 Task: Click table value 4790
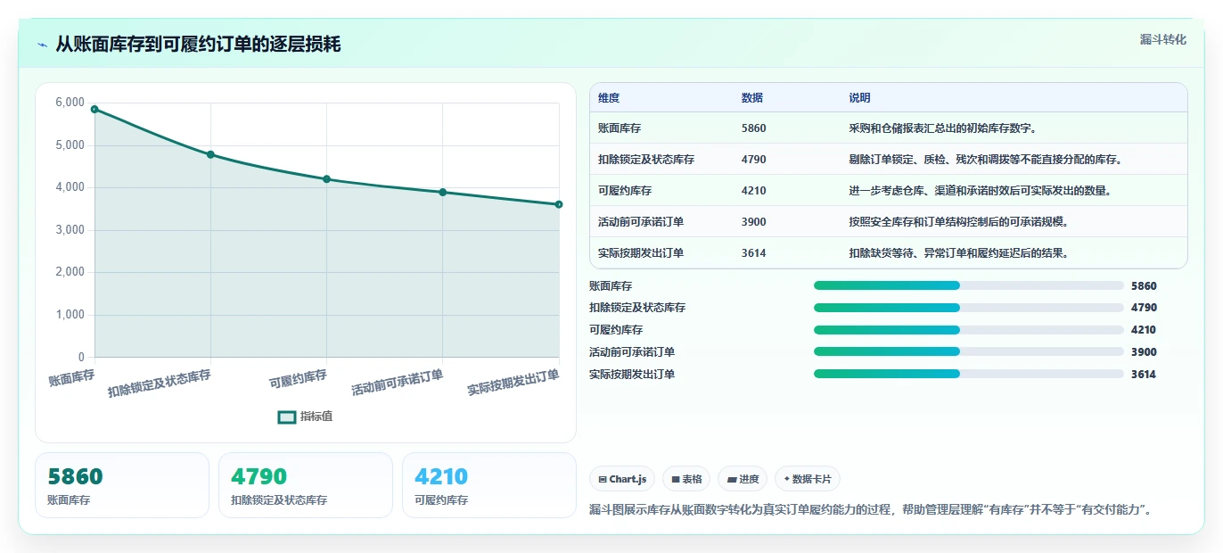click(754, 160)
